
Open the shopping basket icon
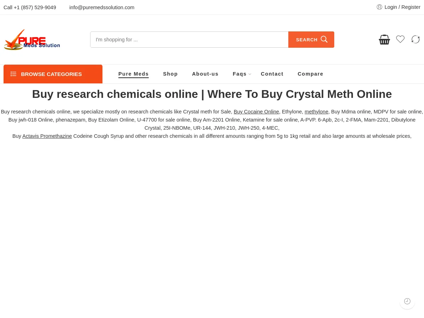coord(384,40)
